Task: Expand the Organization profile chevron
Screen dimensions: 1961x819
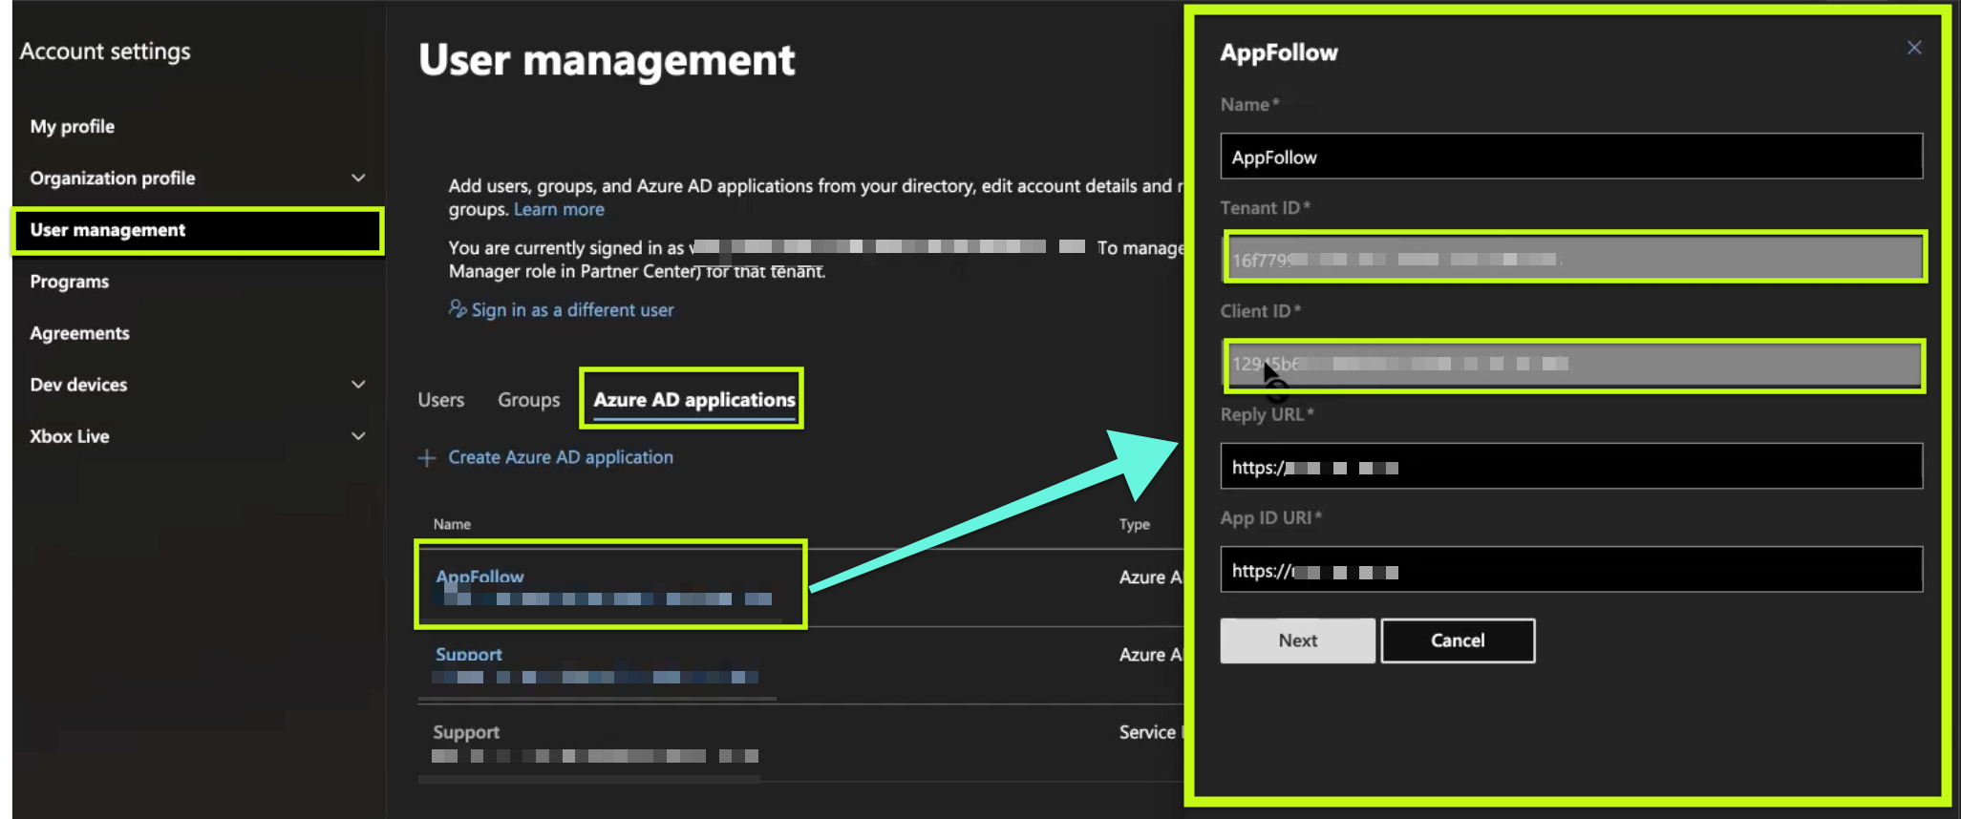Action: (358, 178)
